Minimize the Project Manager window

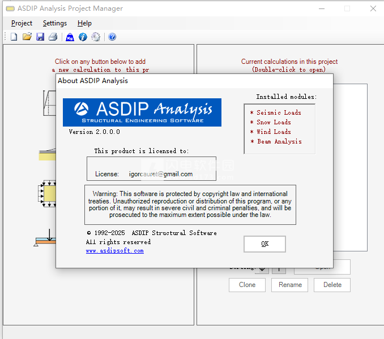(x=322, y=8)
